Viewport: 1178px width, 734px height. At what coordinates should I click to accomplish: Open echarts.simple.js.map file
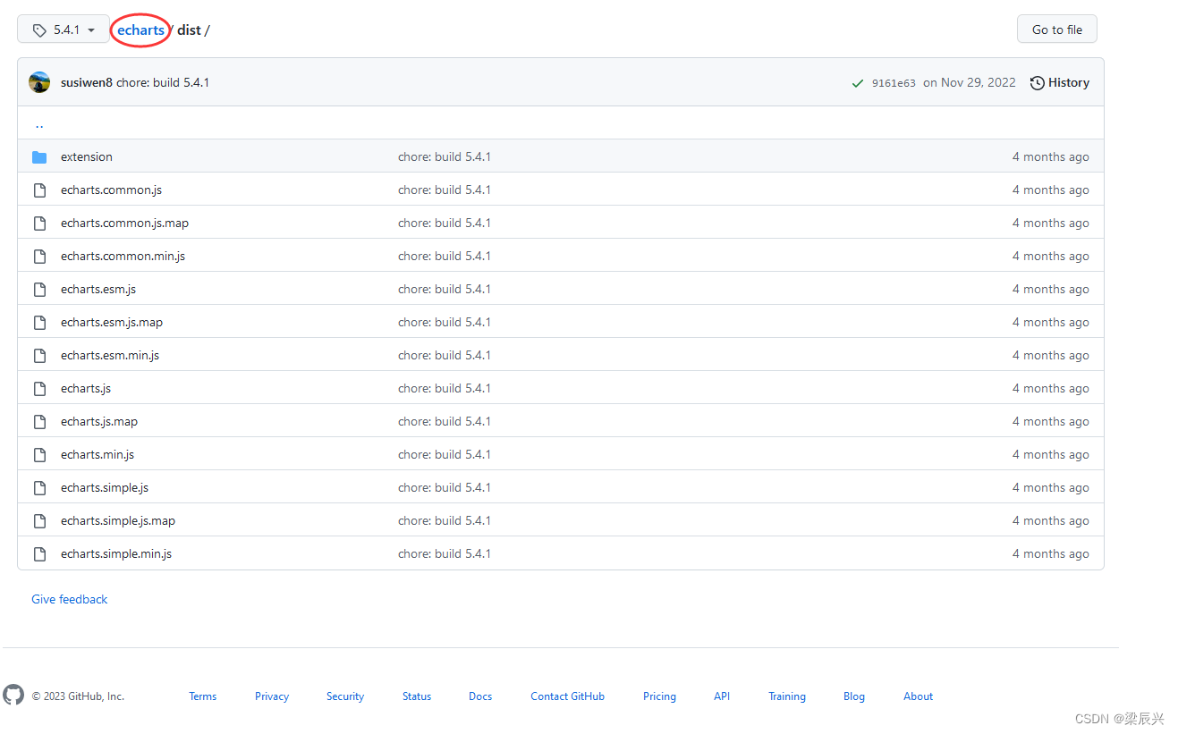[x=118, y=520]
